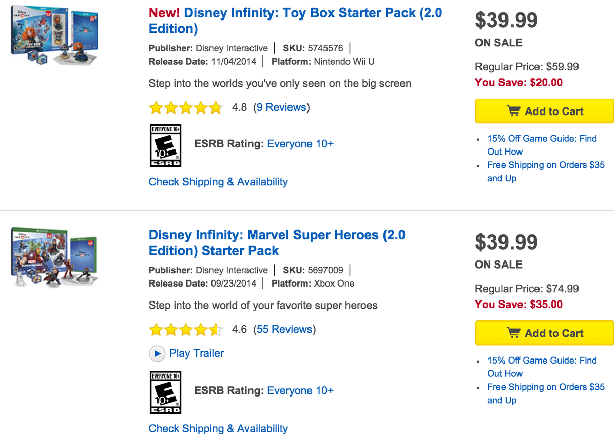This screenshot has width=616, height=434.
Task: Click ESRB Everyone 10+ badge for Marvel pack
Action: [x=165, y=393]
